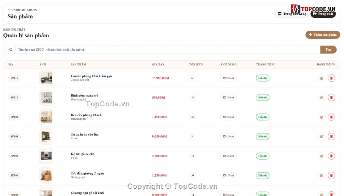Click the SP006 code badge
Screen dimensions: 344x196
(14, 175)
